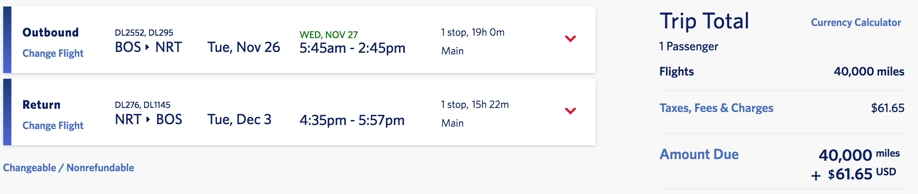
Task: Click the Amount Due label
Action: pos(699,154)
